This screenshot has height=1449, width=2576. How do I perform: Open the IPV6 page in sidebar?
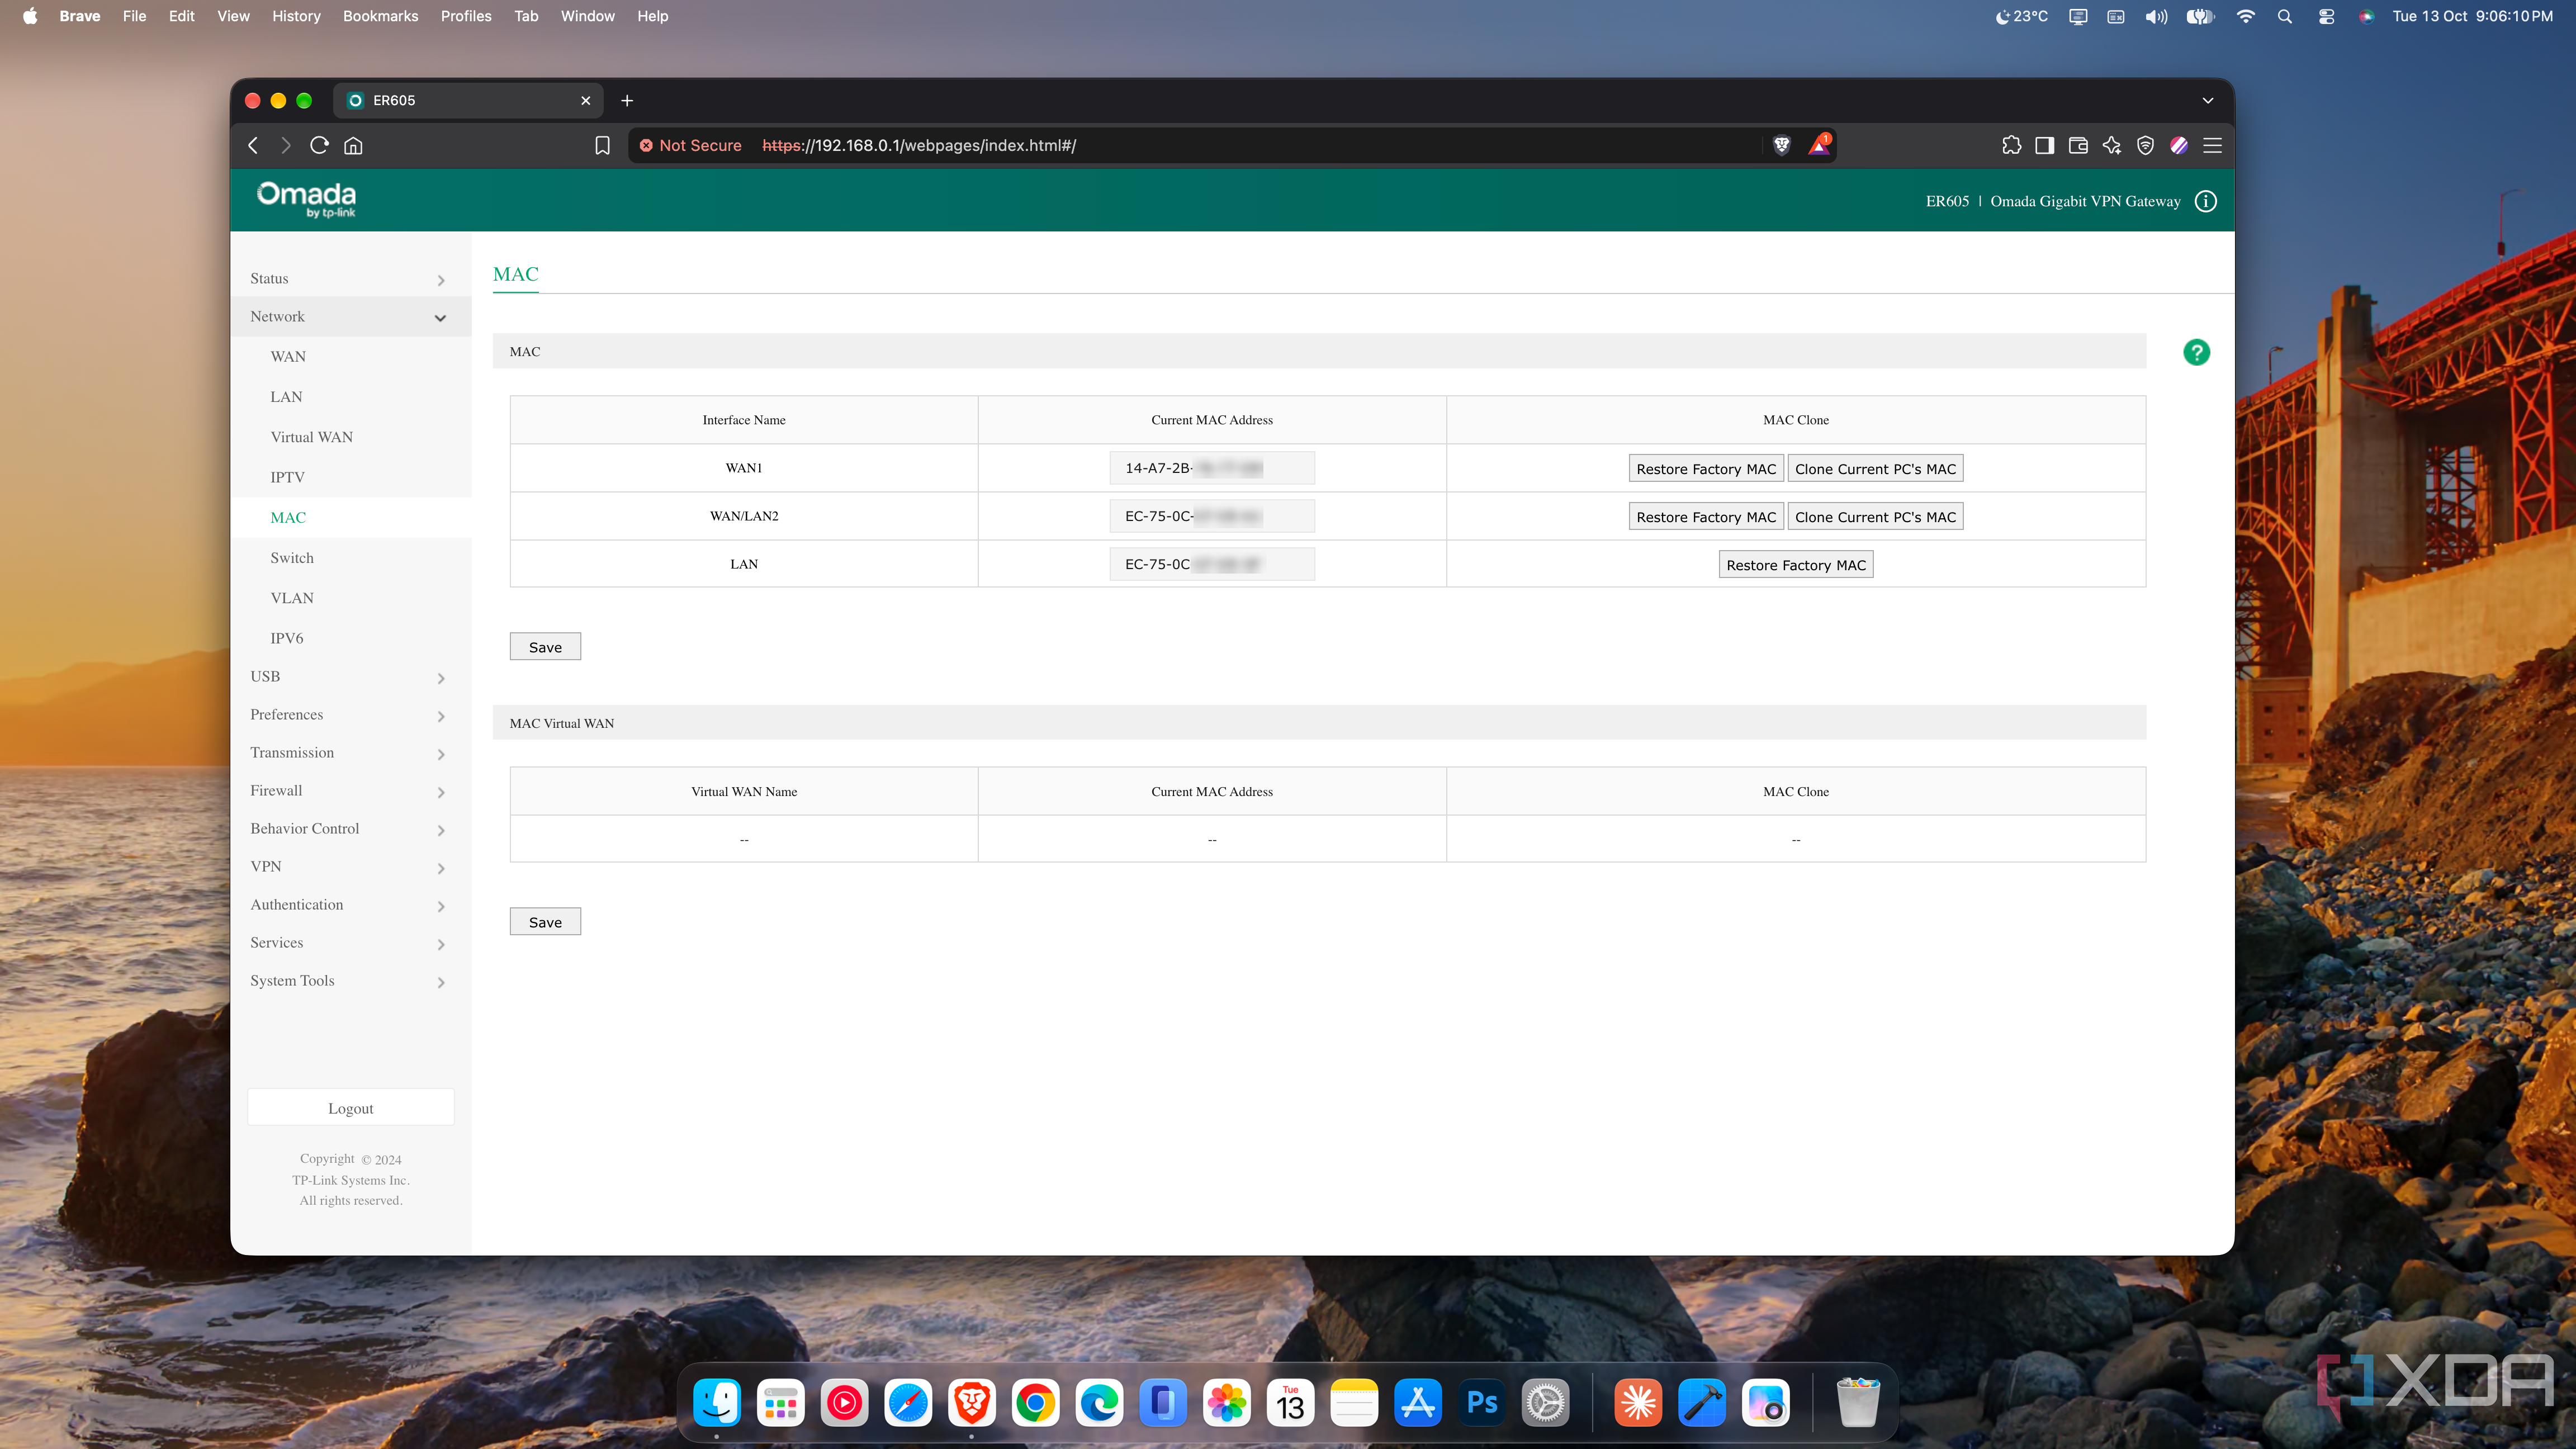coord(286,637)
